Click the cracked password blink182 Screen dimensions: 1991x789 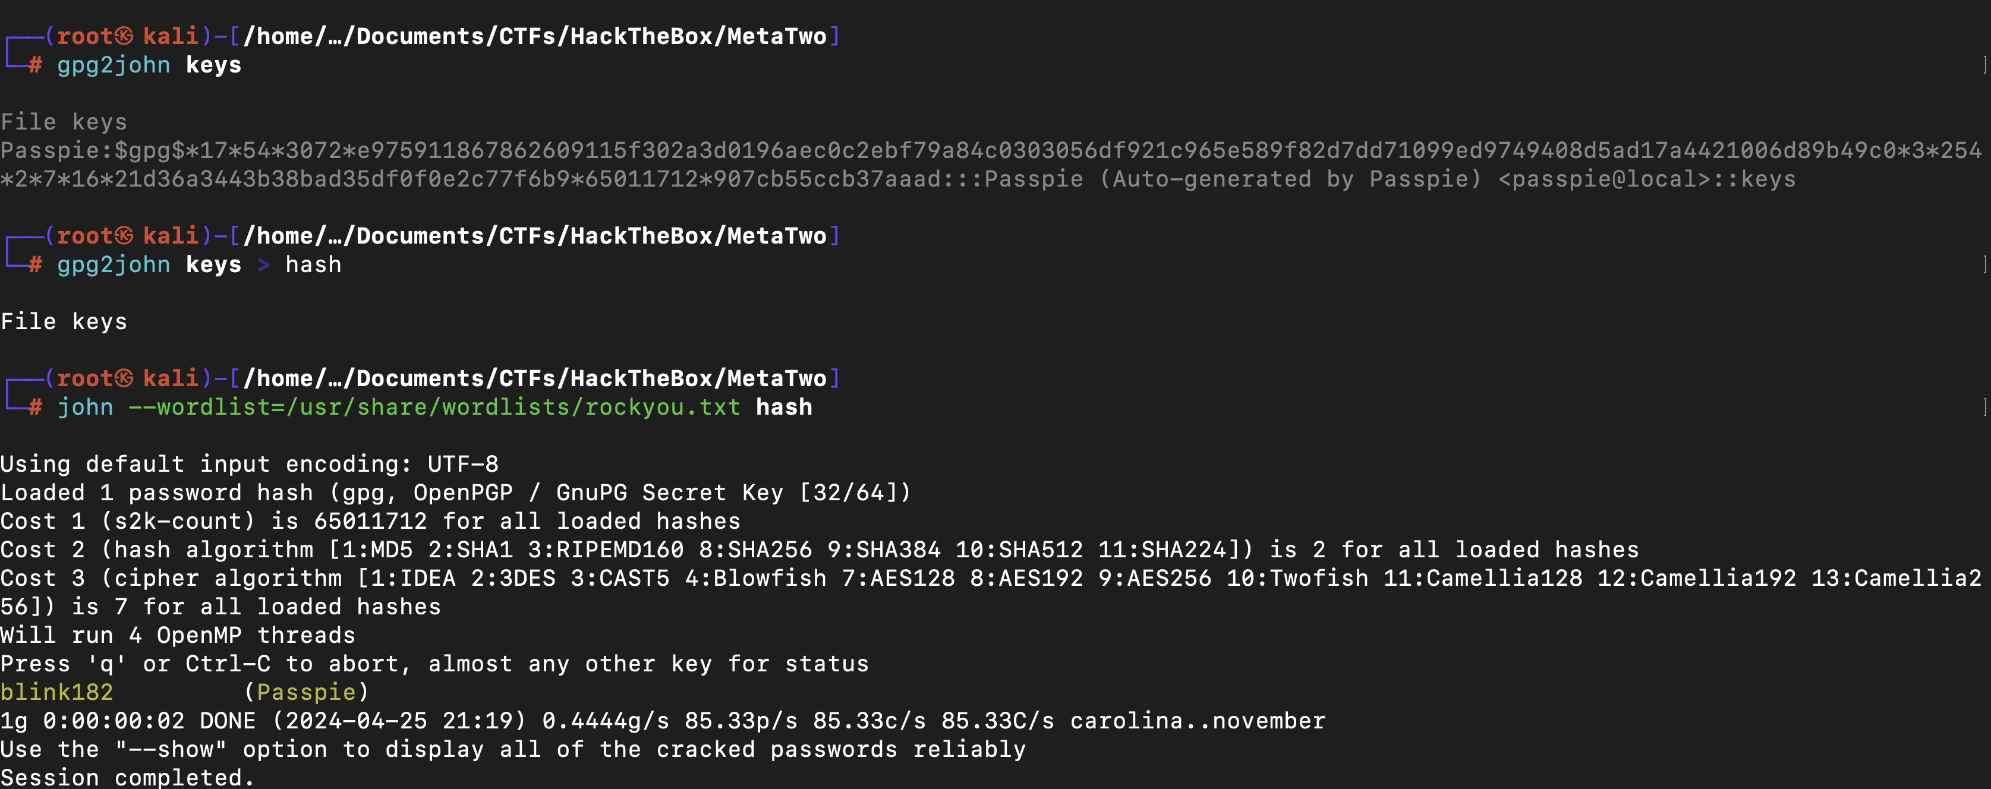click(56, 692)
